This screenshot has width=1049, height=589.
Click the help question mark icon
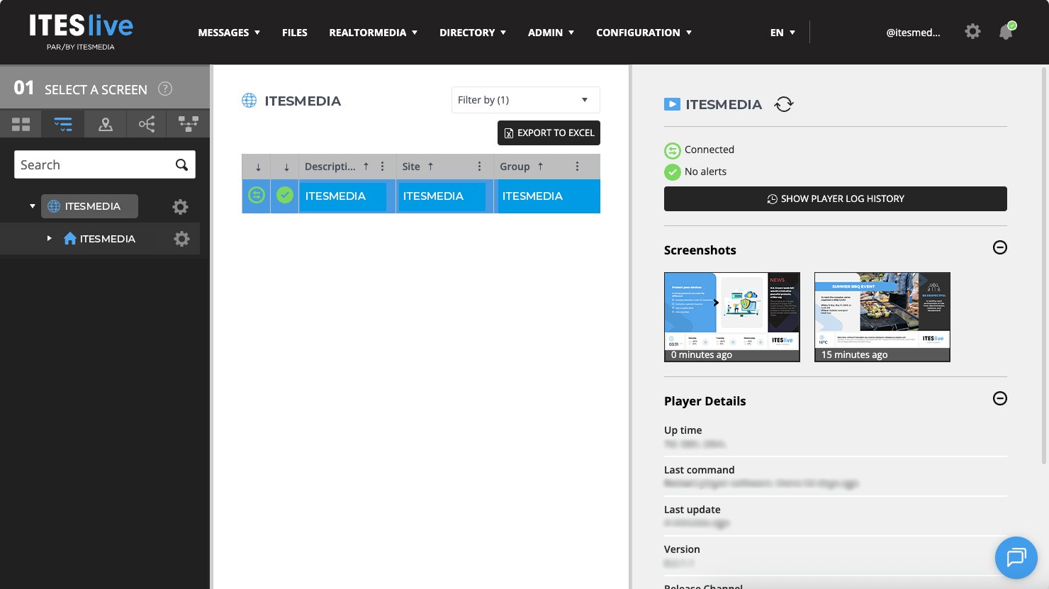point(165,89)
